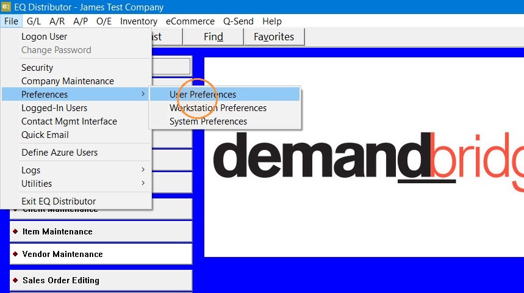Click the EQ Distributor title bar icon
The height and width of the screenshot is (293, 524).
[6, 6]
